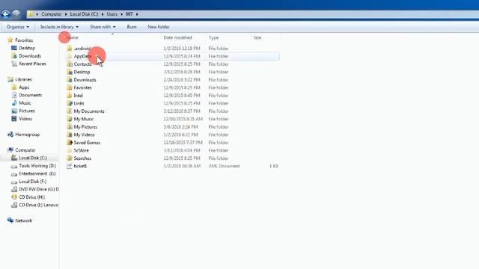Image resolution: width=479 pixels, height=269 pixels.
Task: Select the AppData folder name
Action: 82,56
